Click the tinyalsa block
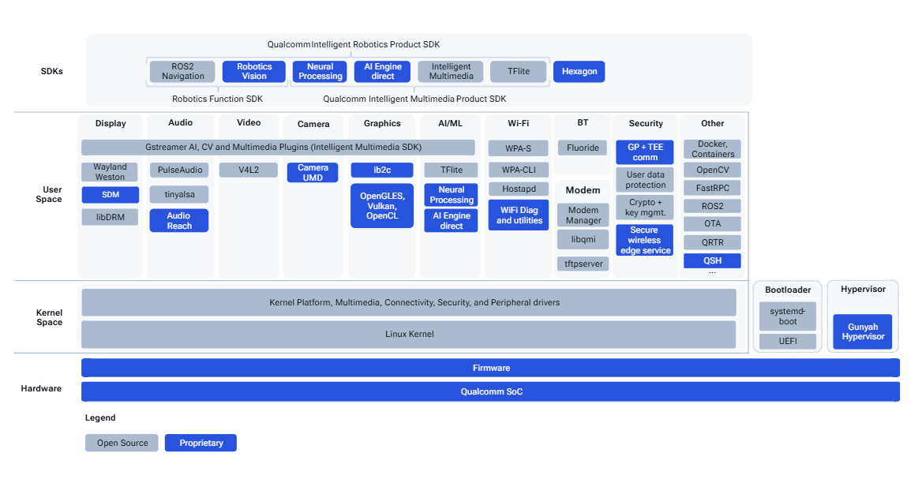Image resolution: width=922 pixels, height=494 pixels. [x=179, y=194]
